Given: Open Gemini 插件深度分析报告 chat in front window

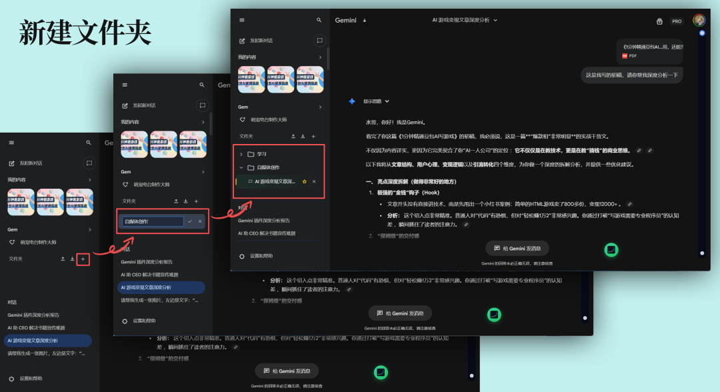Looking at the screenshot, I should tap(263, 221).
